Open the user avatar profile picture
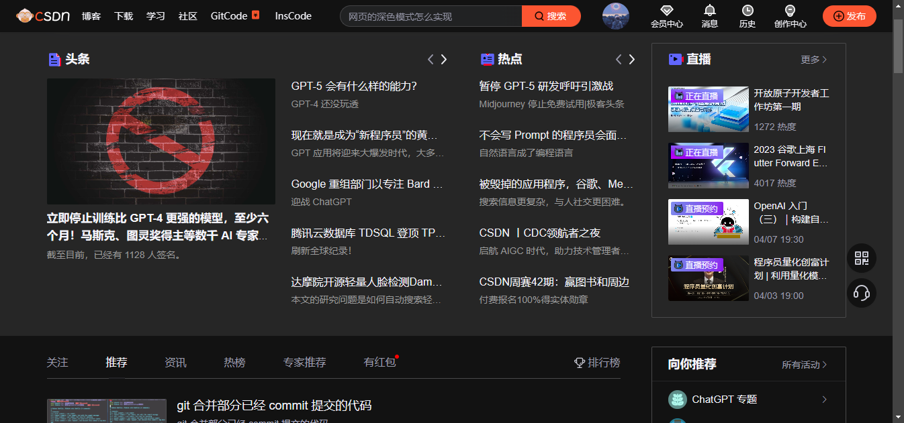 pos(616,16)
